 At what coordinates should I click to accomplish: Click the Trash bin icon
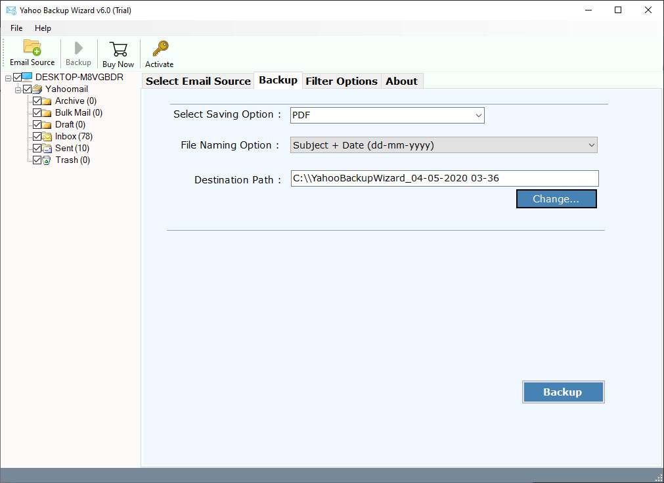click(x=47, y=160)
